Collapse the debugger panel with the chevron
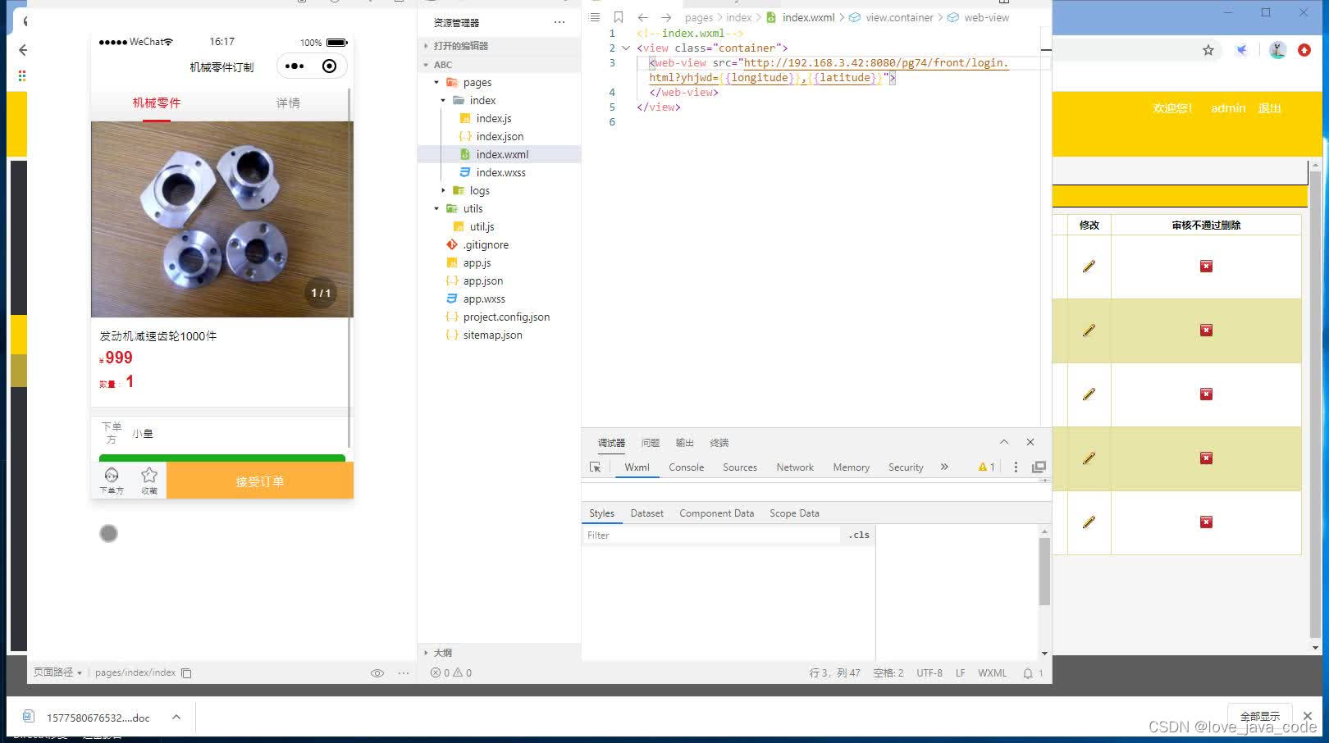The image size is (1329, 743). 1003,443
